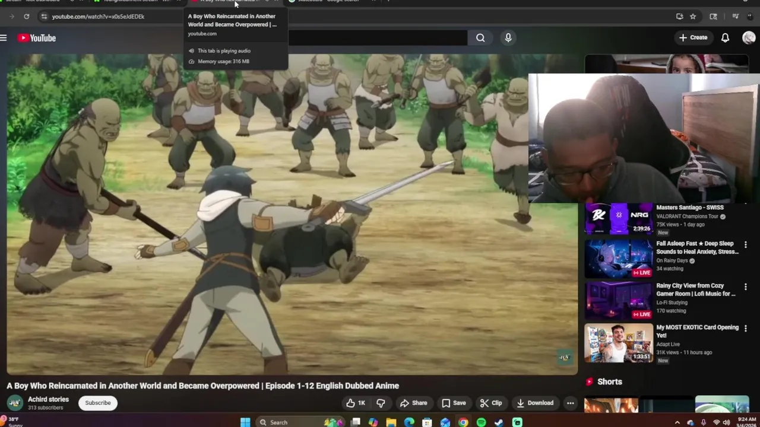
Task: Show hidden system tray icons chevron
Action: pos(677,422)
